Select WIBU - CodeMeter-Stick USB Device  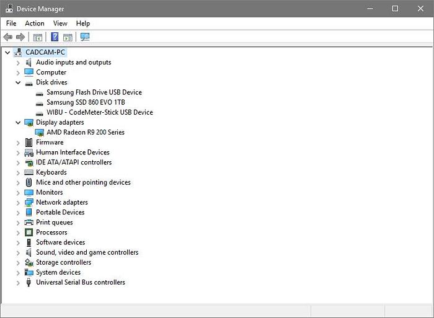(99, 112)
